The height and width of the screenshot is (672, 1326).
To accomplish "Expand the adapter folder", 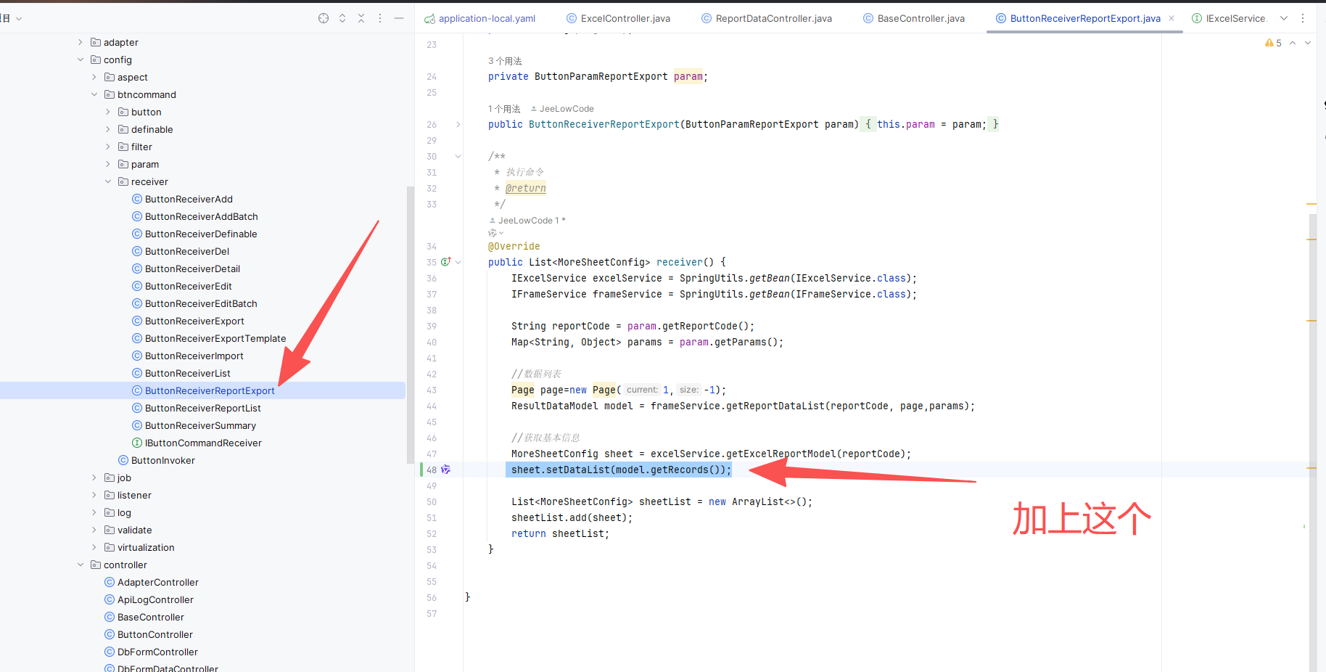I will [x=81, y=42].
